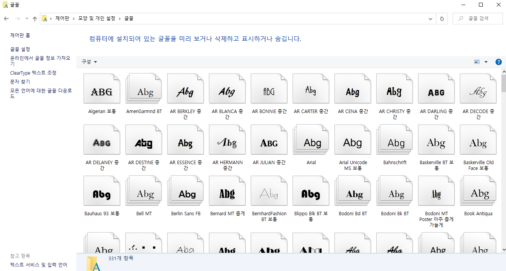This screenshot has height=271, width=506.
Task: Go to 제어판 breadcrumb segment
Action: pyautogui.click(x=62, y=19)
